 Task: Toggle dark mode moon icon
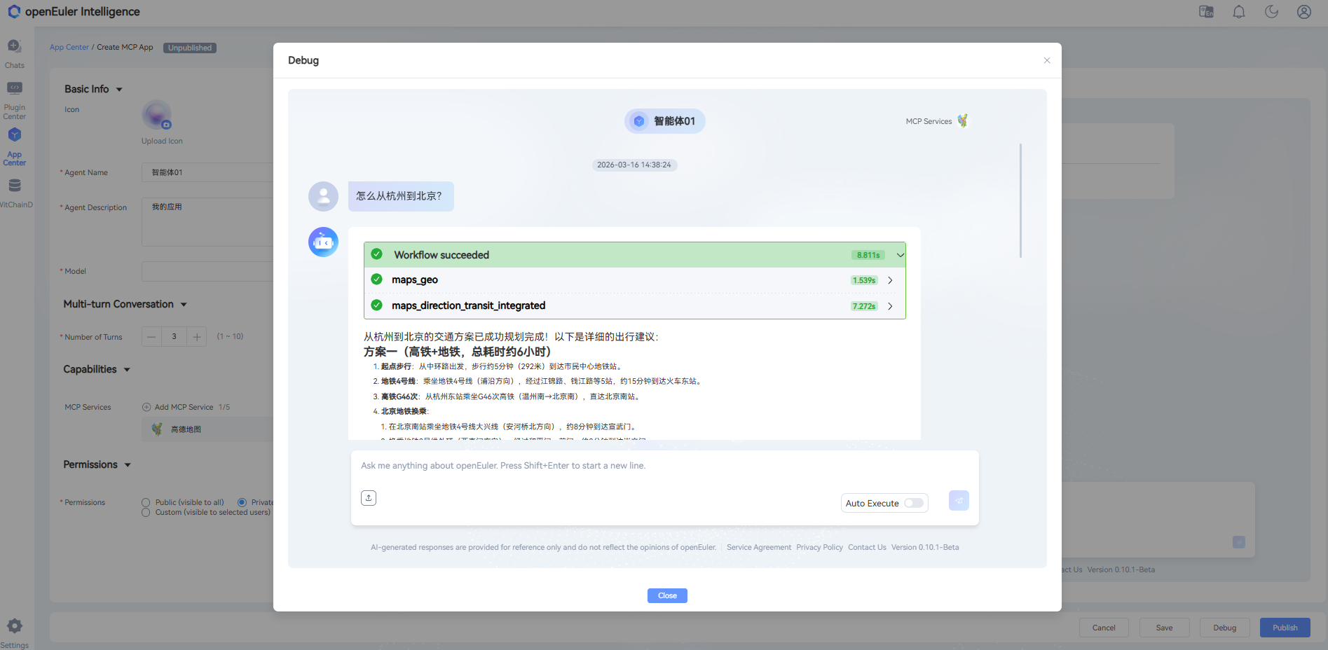coord(1271,12)
